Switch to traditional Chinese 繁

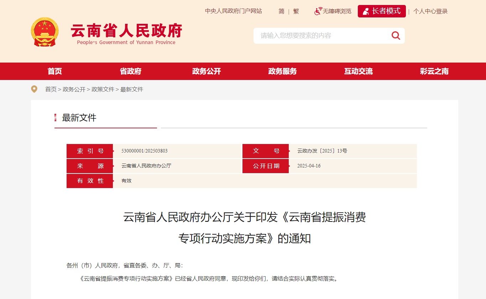click(x=296, y=11)
